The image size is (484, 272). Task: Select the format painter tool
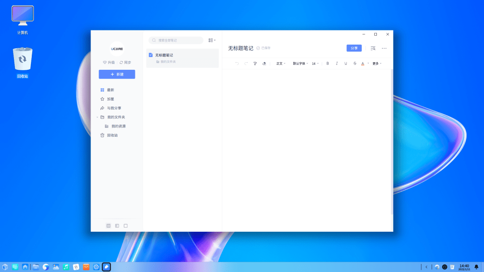pos(255,64)
